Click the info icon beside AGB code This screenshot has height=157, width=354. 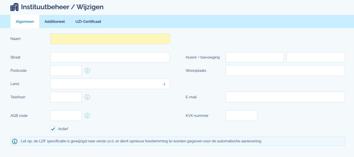(87, 116)
